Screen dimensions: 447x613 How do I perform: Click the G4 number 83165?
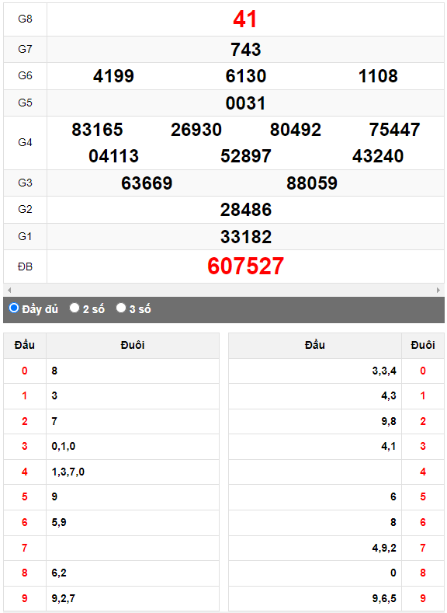coord(97,130)
